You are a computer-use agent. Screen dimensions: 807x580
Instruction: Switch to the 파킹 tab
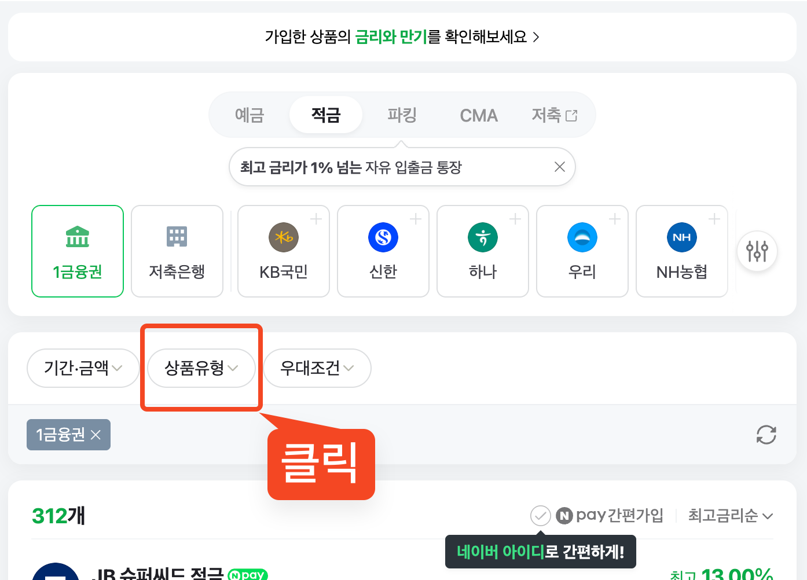402,115
